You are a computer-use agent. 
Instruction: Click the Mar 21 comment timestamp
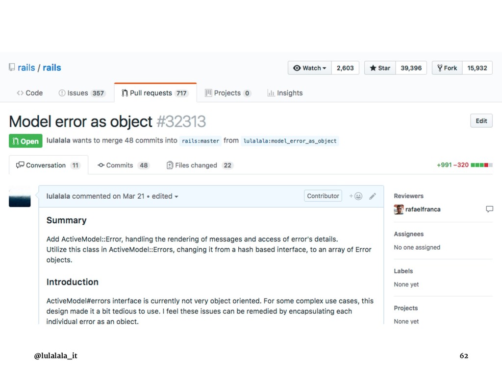133,196
